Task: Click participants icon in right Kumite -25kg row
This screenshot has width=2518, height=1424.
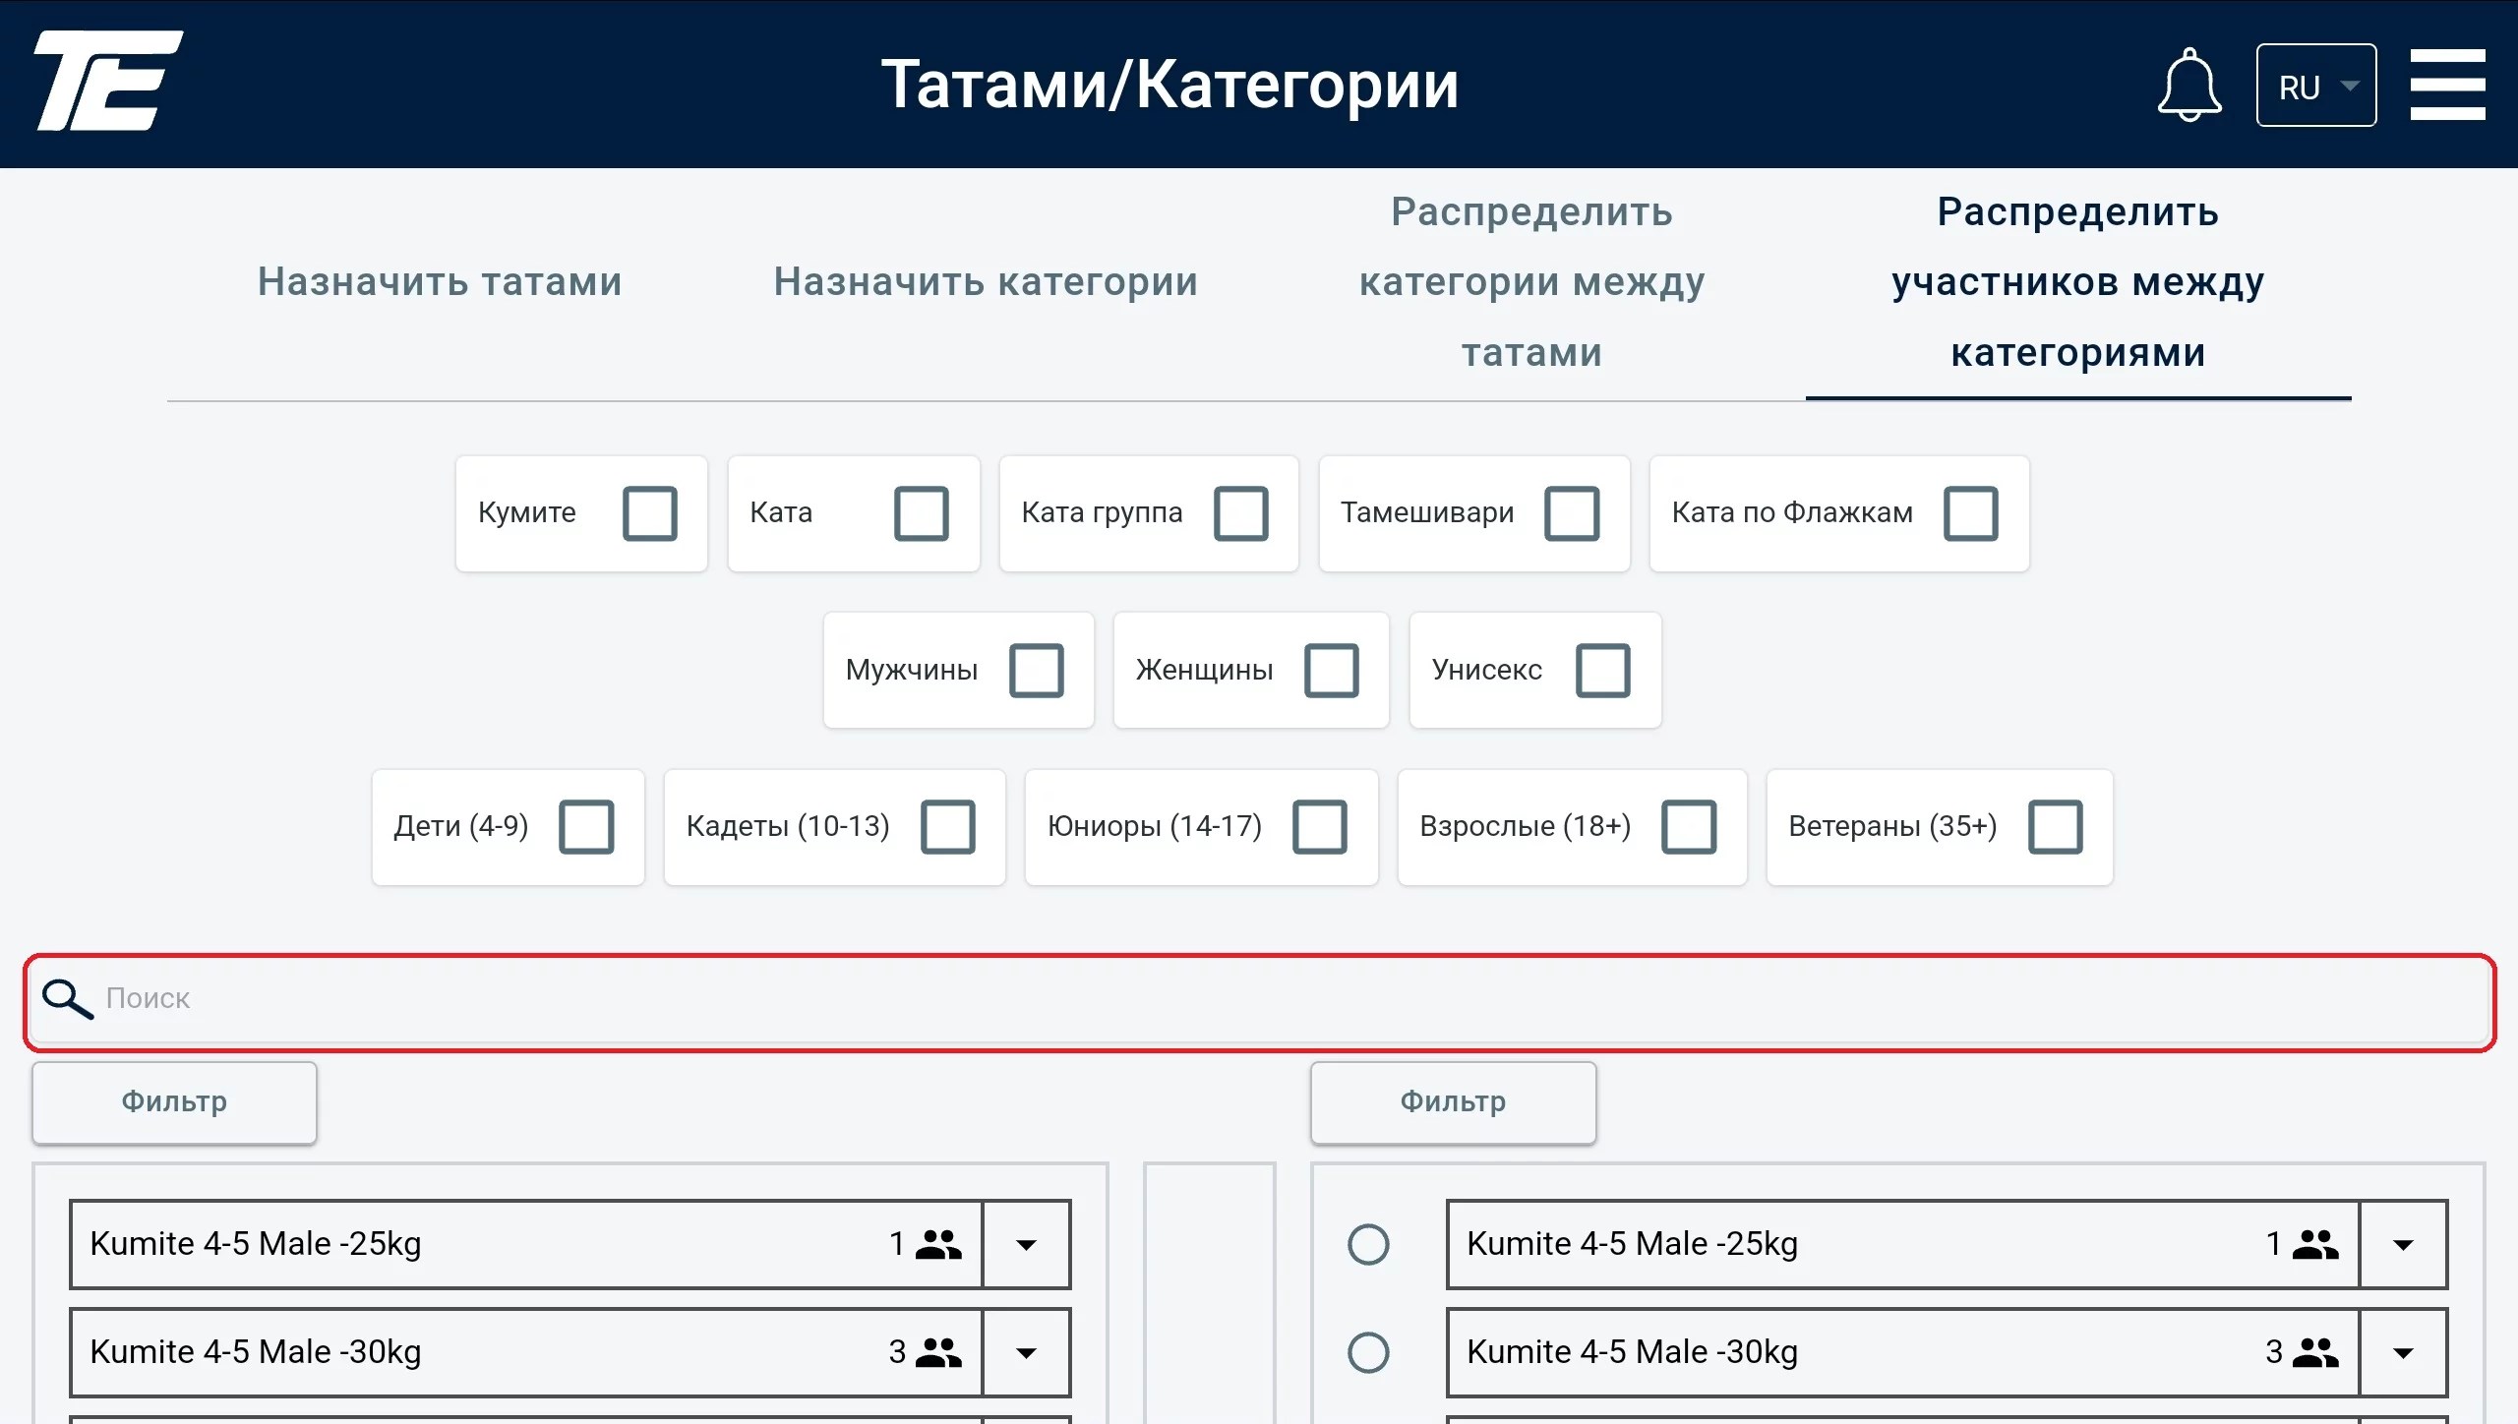Action: tap(2315, 1245)
